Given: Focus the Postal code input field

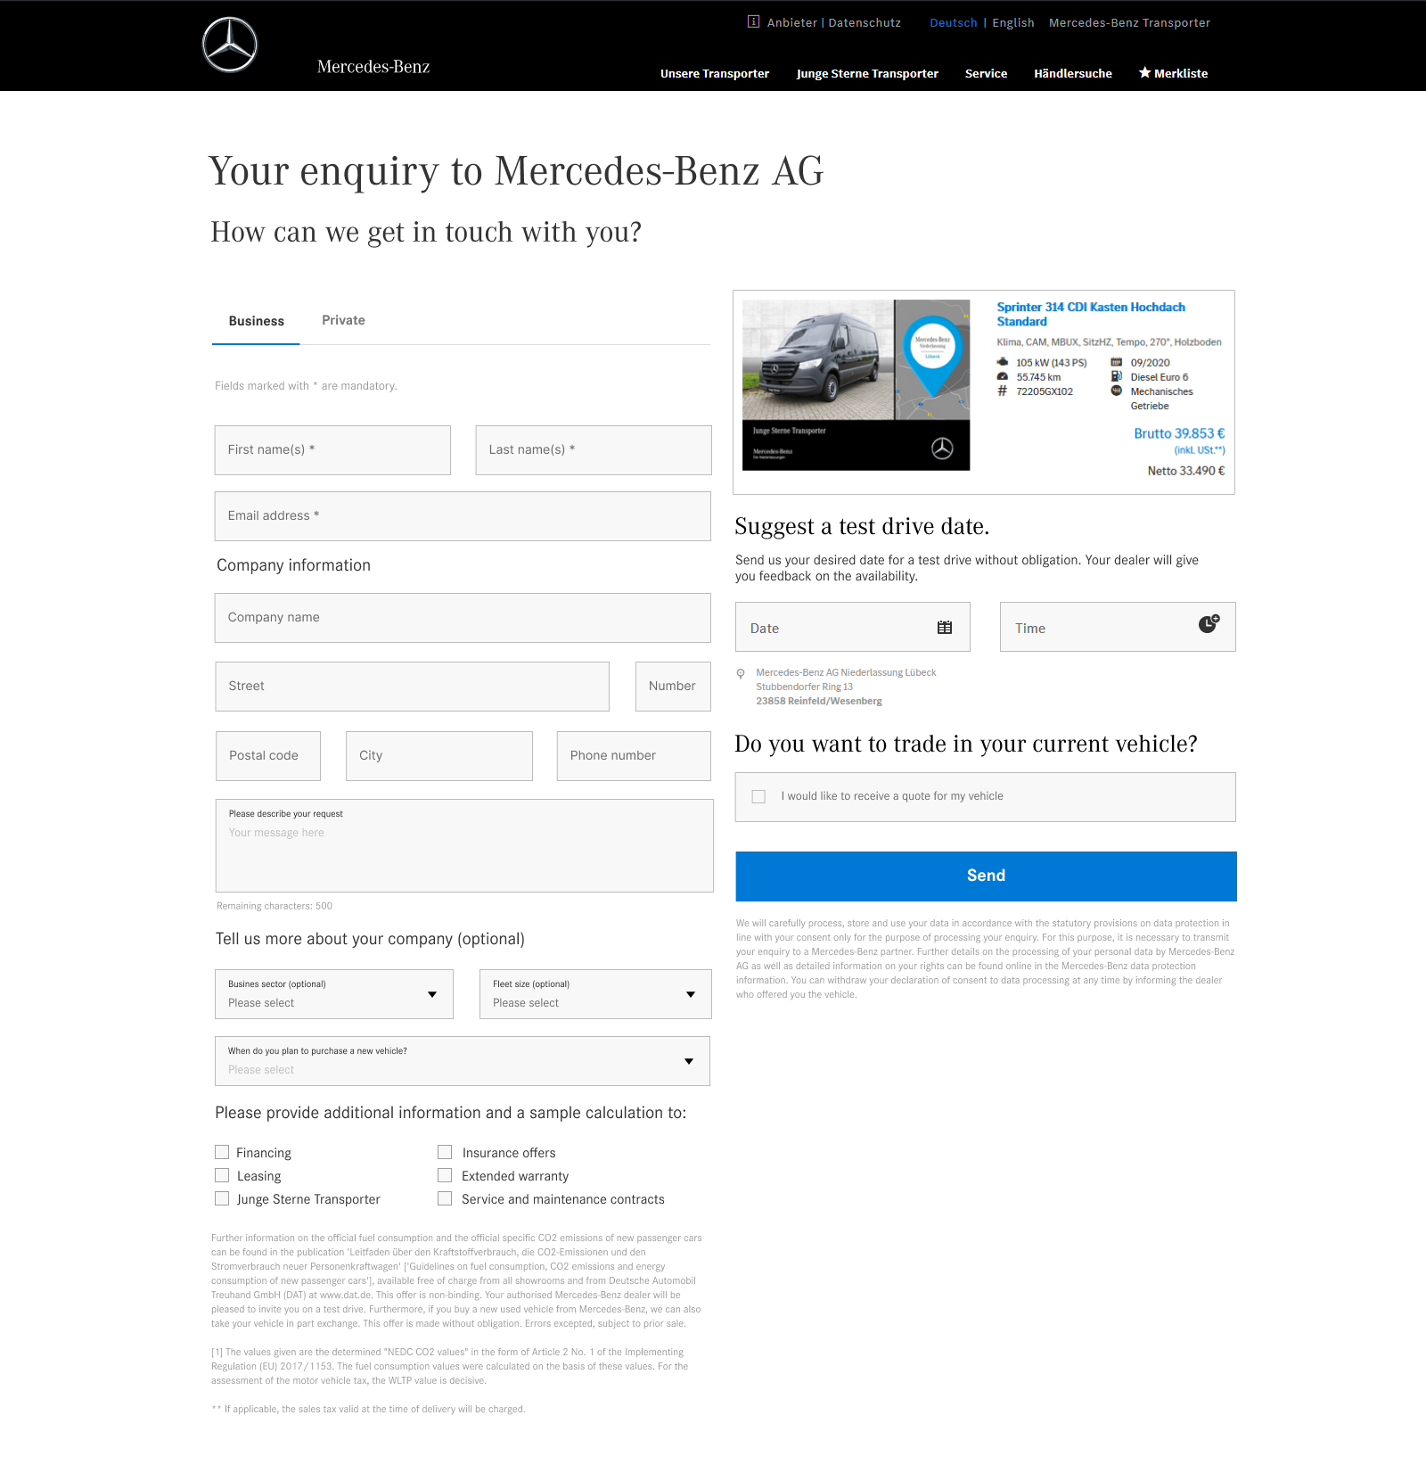Looking at the screenshot, I should pos(268,756).
